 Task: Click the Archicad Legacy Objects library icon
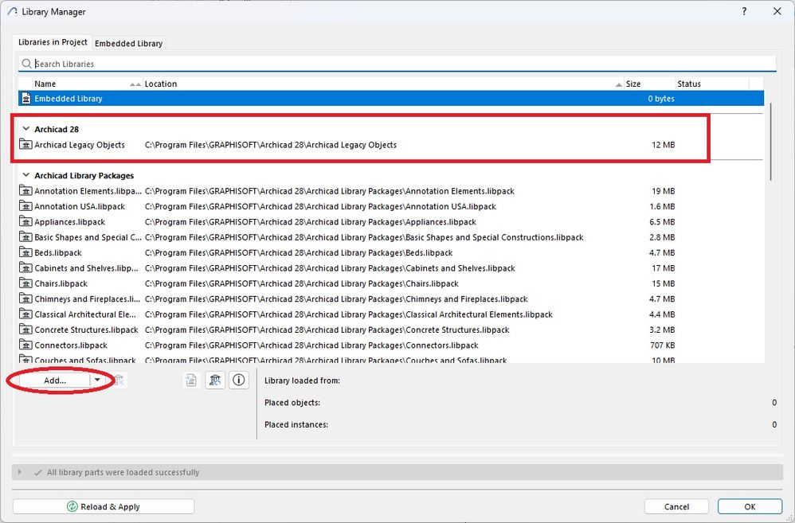tap(25, 145)
